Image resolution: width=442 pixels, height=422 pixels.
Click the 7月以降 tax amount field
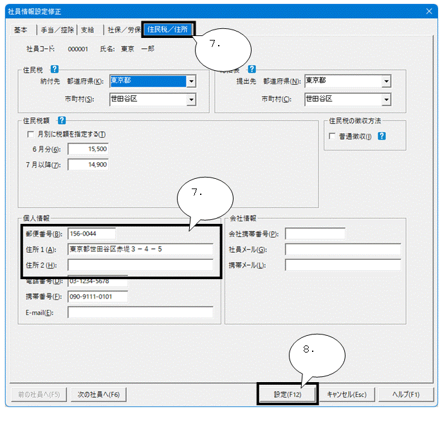(88, 164)
